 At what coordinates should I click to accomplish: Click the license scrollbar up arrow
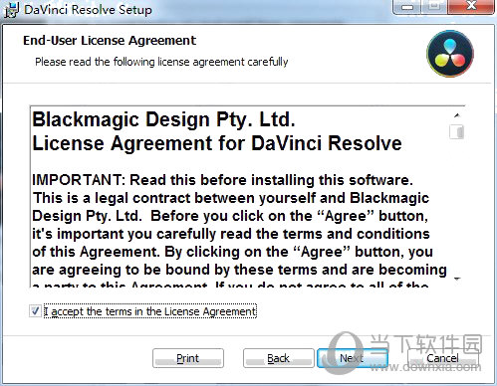tap(457, 115)
